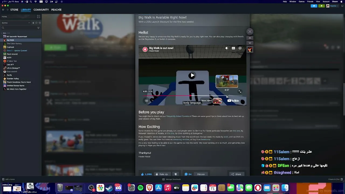The height and width of the screenshot is (194, 345).
Task: Open the More videos suggestion thumbnail
Action: 217,101
